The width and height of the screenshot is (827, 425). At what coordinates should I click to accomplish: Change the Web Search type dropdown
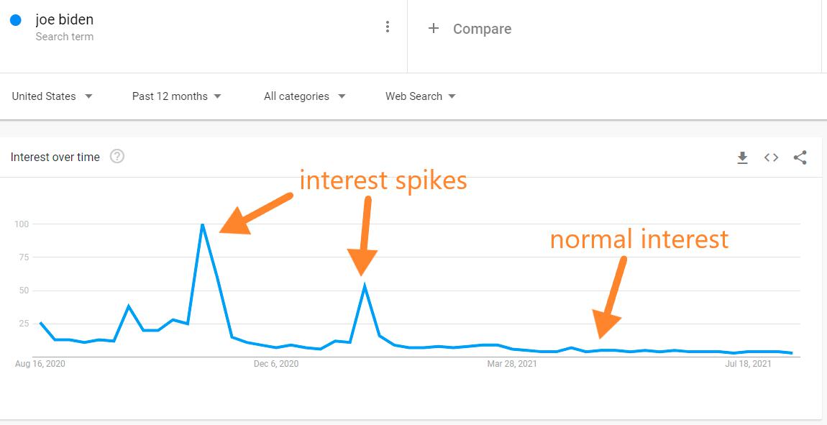(421, 96)
